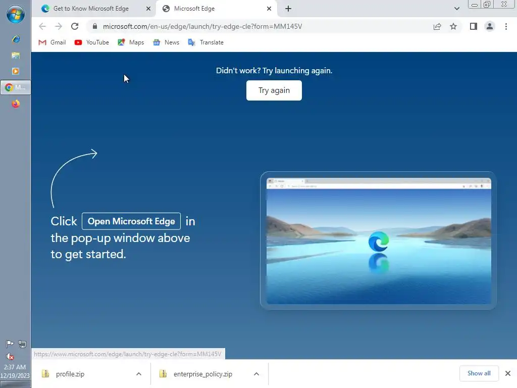Click the Show desktop strip under the taskbar clock
This screenshot has width=517, height=388.
(x=15, y=384)
